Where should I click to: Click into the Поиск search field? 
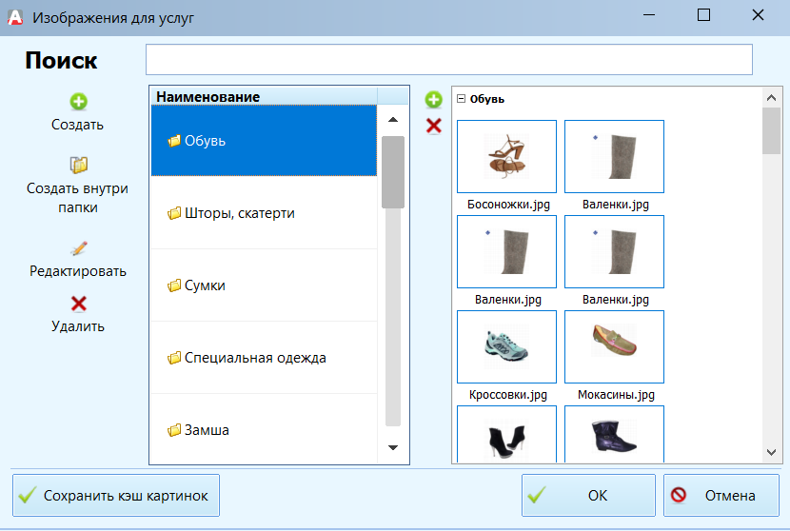[449, 59]
